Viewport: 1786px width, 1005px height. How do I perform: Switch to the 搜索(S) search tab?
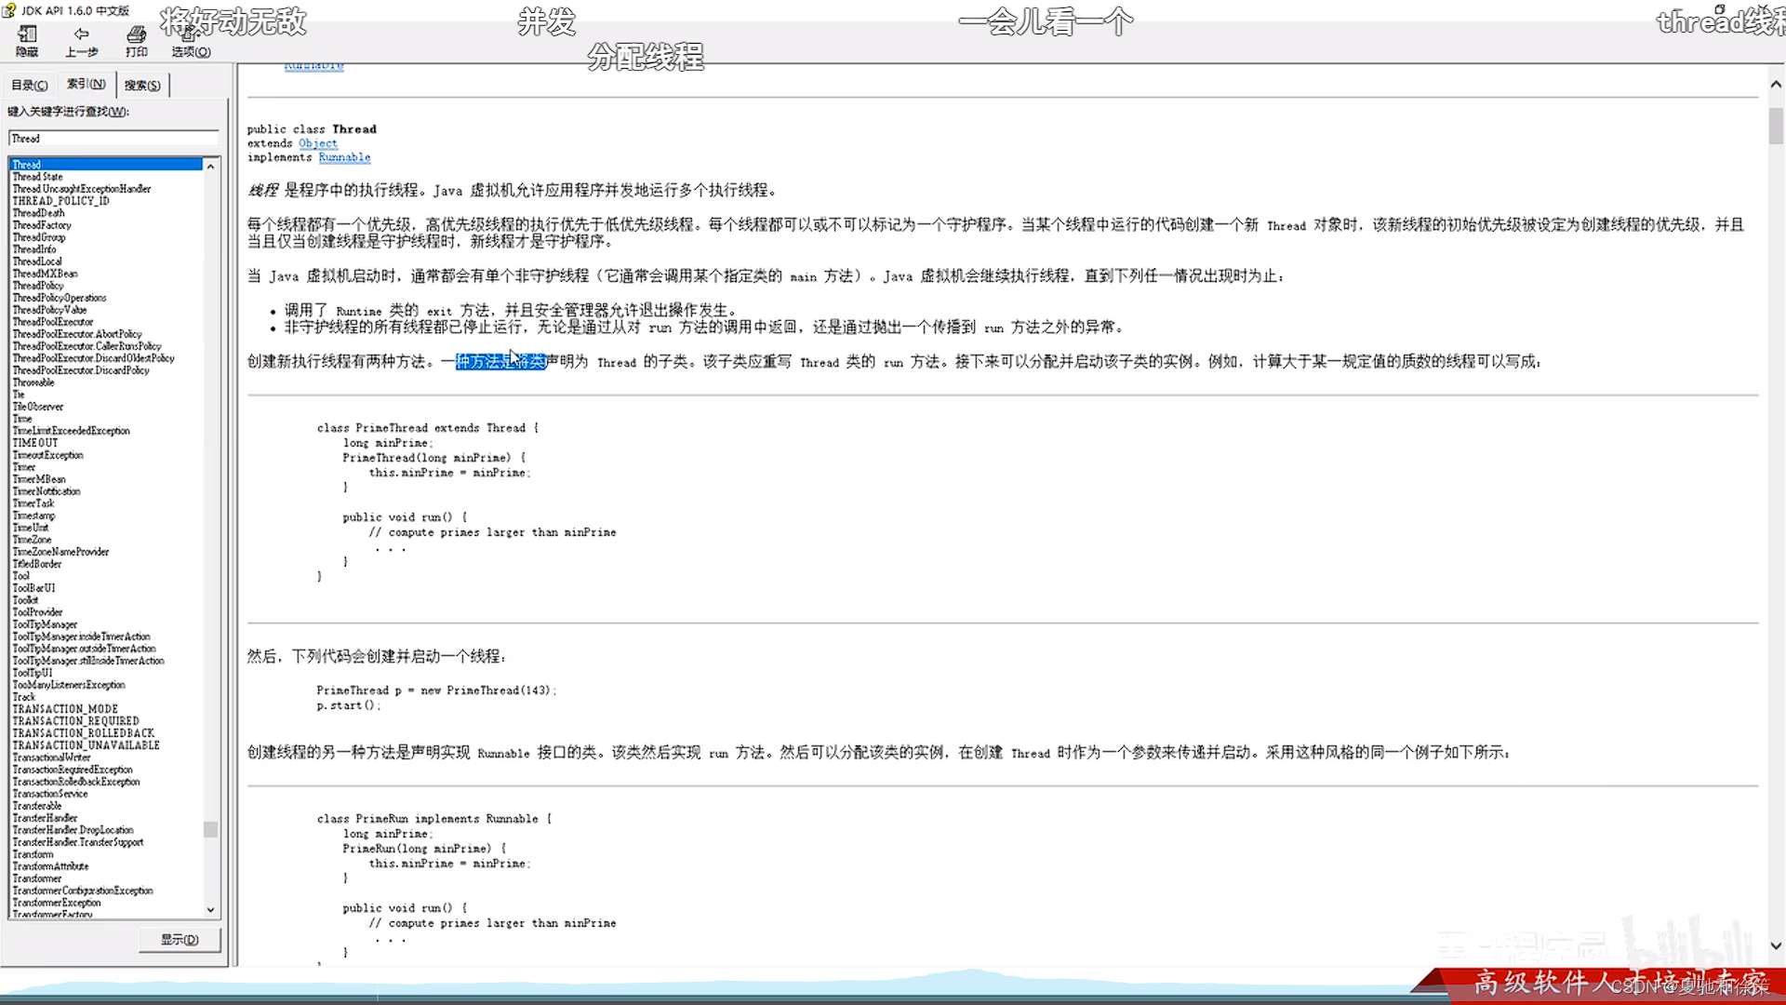pos(142,85)
